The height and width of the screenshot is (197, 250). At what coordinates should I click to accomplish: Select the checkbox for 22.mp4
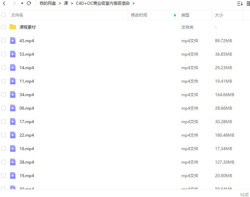pyautogui.click(x=4, y=135)
